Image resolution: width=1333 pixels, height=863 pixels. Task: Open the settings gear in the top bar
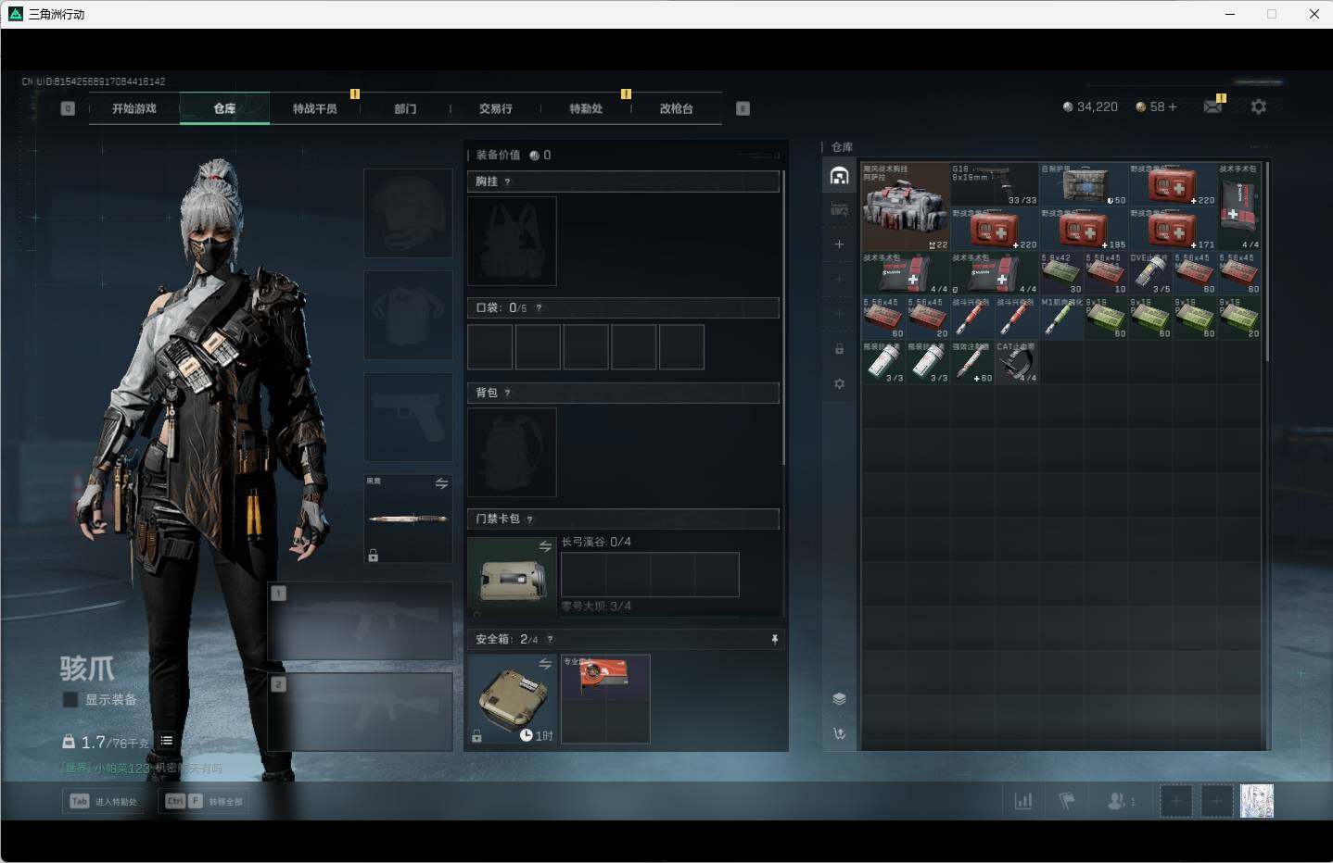1258,106
